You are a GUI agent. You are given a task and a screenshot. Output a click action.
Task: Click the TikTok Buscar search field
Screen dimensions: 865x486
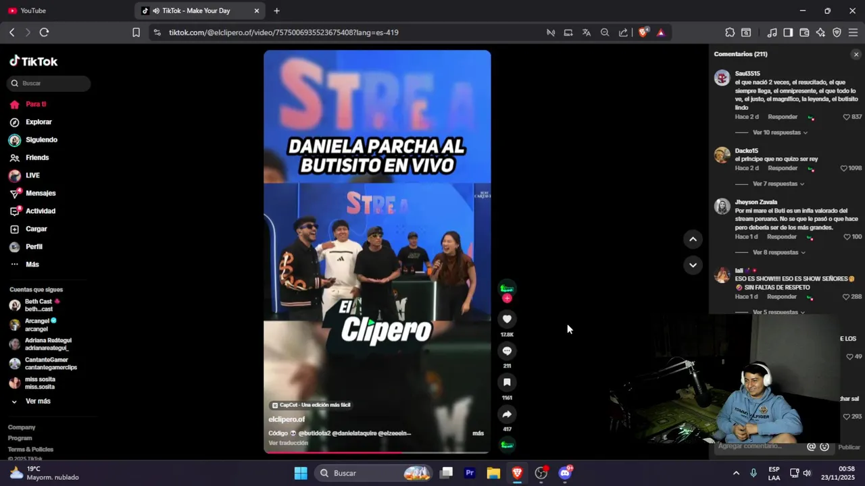point(49,83)
